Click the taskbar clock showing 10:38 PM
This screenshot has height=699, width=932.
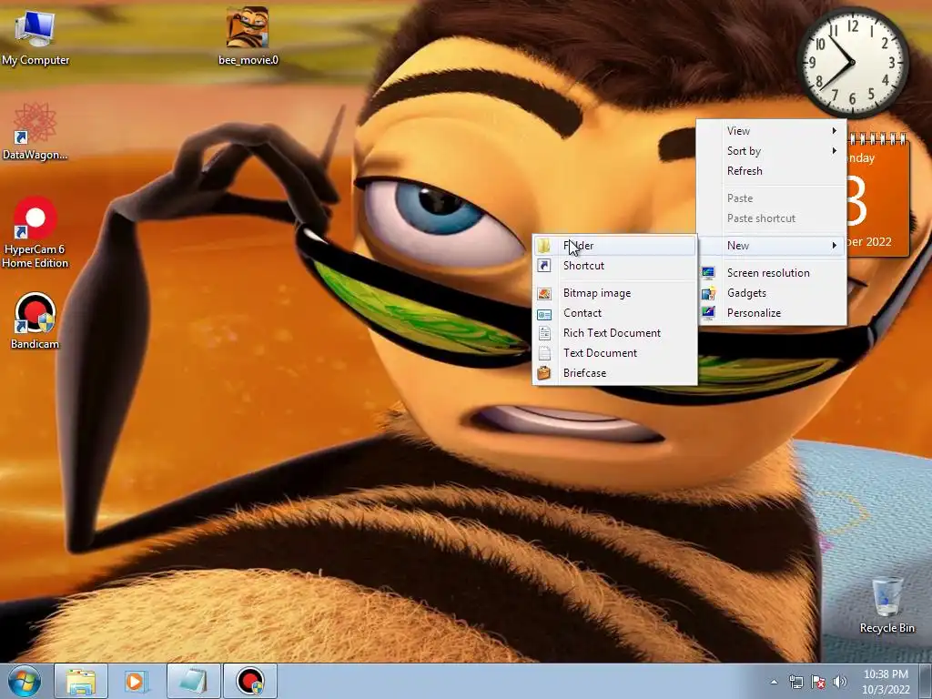click(x=886, y=682)
